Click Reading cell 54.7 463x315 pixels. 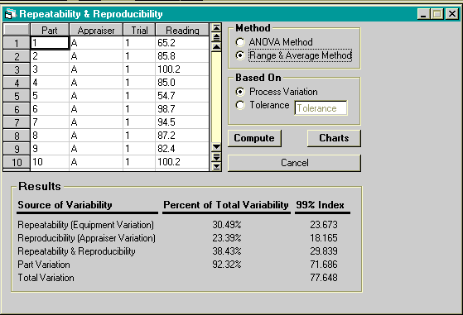182,96
